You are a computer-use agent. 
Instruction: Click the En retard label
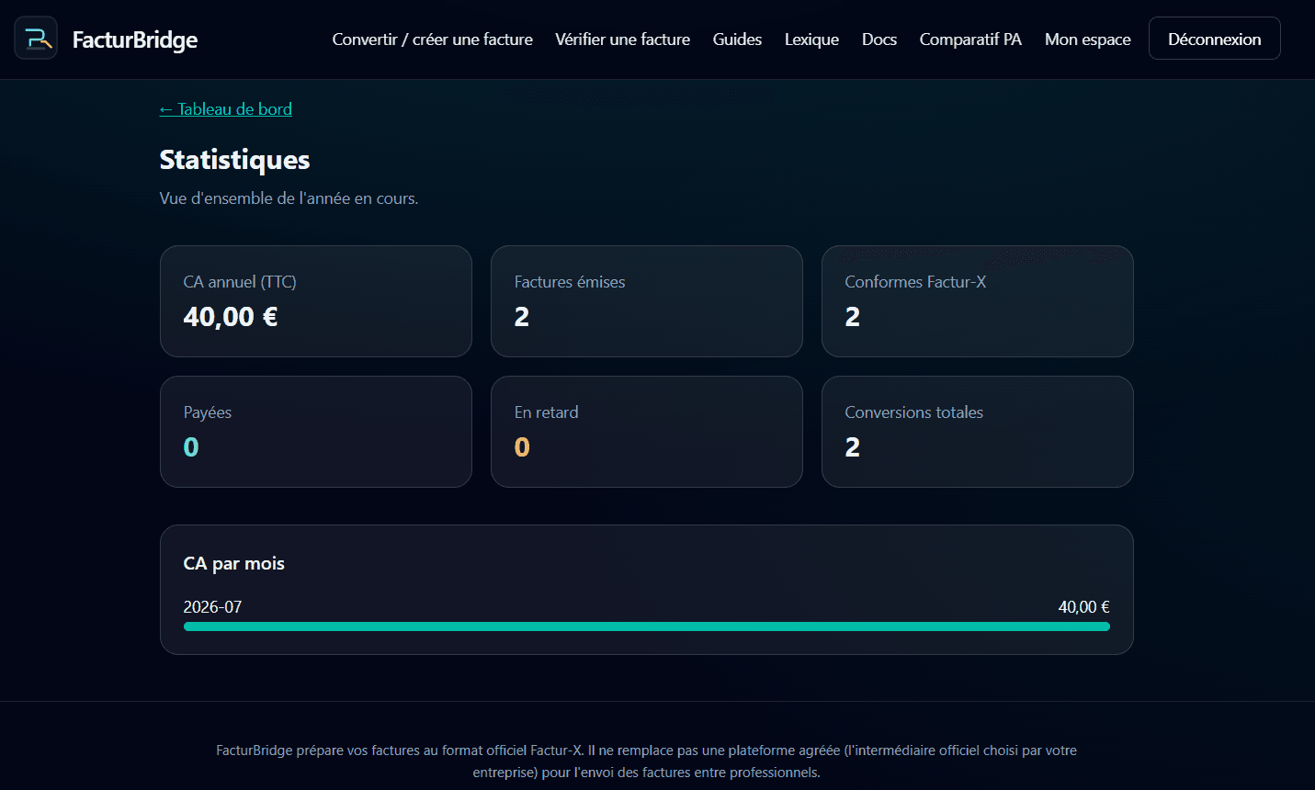[x=547, y=412]
